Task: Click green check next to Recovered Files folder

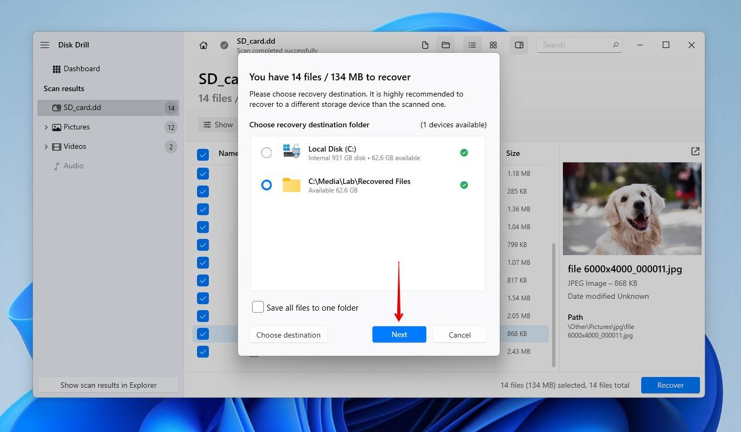Action: (x=464, y=185)
